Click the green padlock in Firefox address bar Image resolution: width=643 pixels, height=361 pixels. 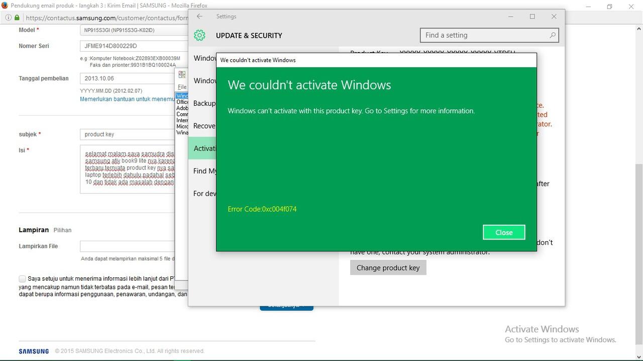point(17,18)
